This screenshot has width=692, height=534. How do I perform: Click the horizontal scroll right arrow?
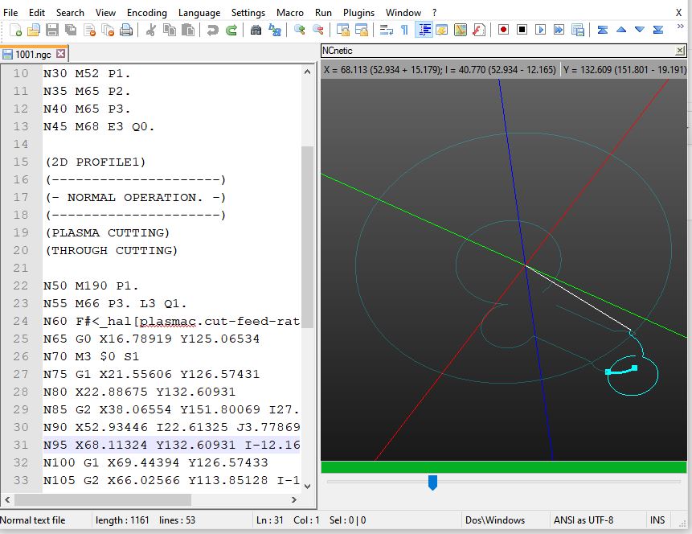(x=294, y=499)
